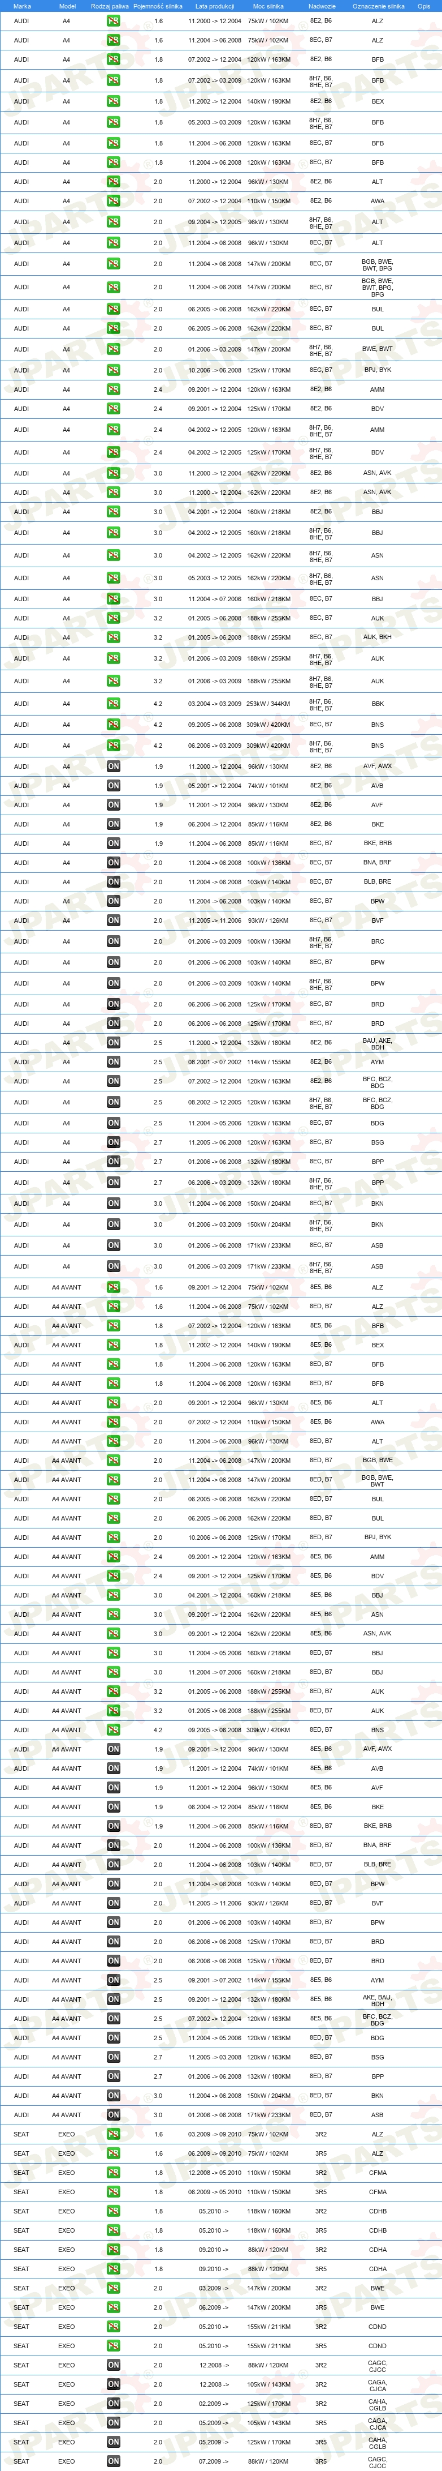Click diesel ON icon in A4 2.0 BVF 8EC row

(113, 920)
